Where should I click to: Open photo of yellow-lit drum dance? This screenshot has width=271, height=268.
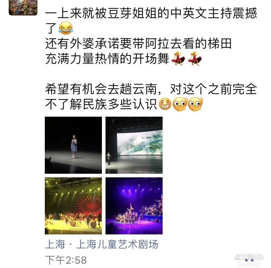pos(73,206)
